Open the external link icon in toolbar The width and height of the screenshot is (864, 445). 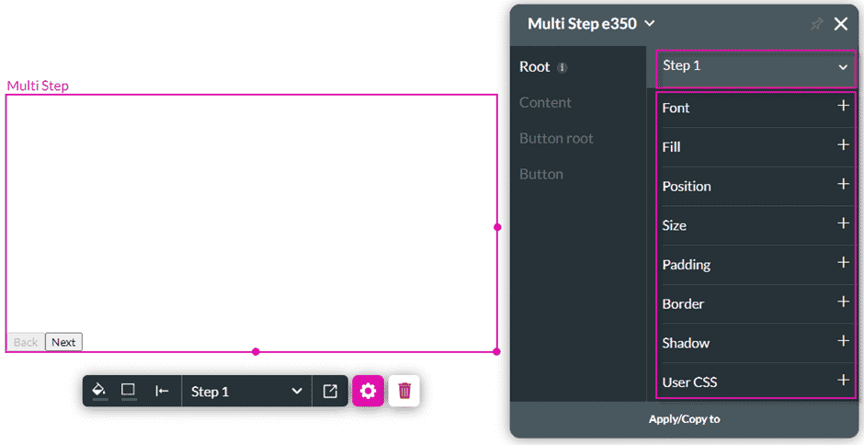click(x=330, y=391)
